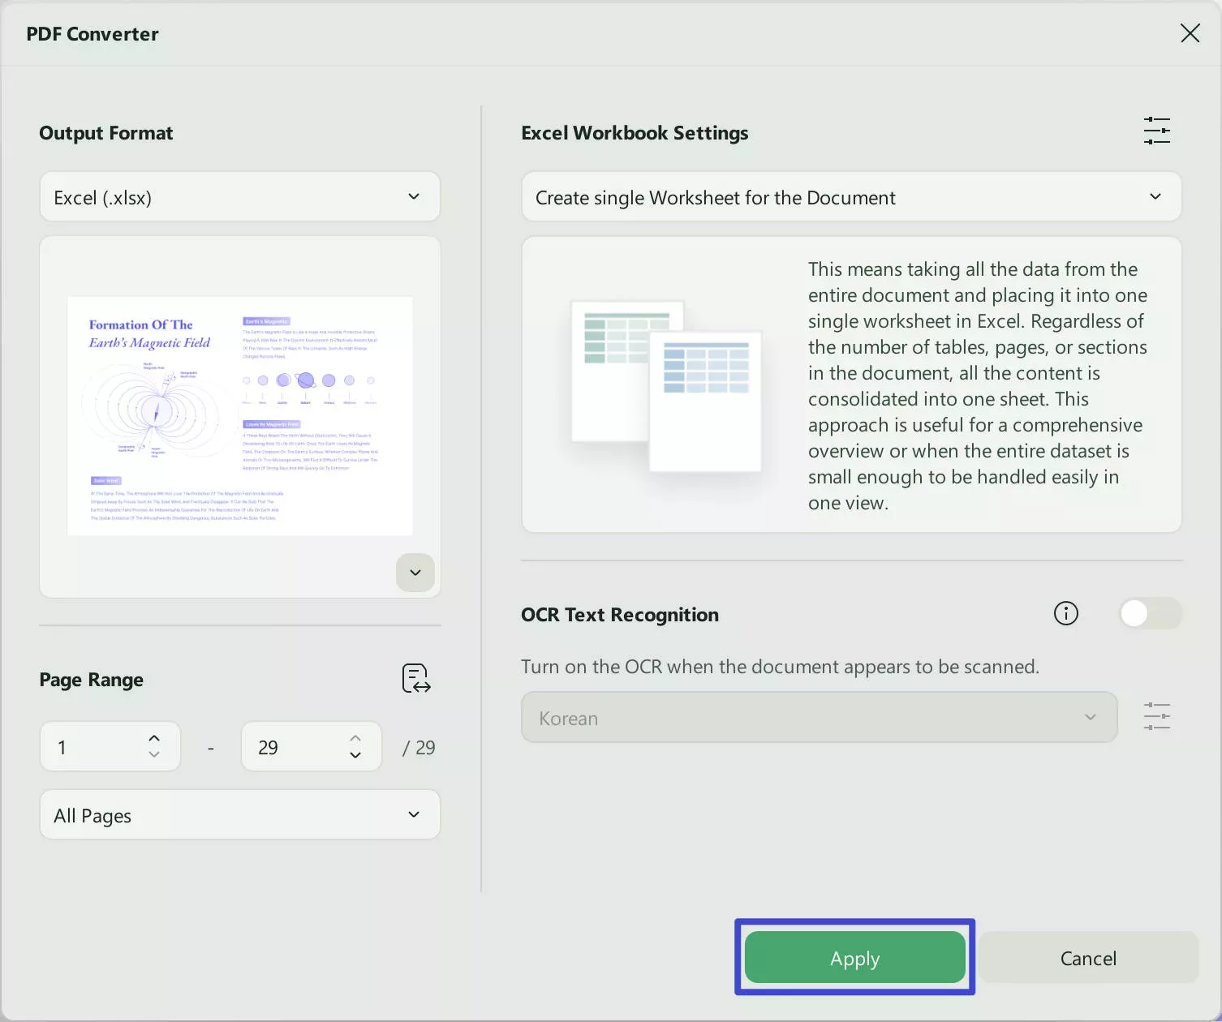This screenshot has width=1222, height=1022.
Task: Expand the Create single Worksheet dropdown
Action: [x=850, y=197]
